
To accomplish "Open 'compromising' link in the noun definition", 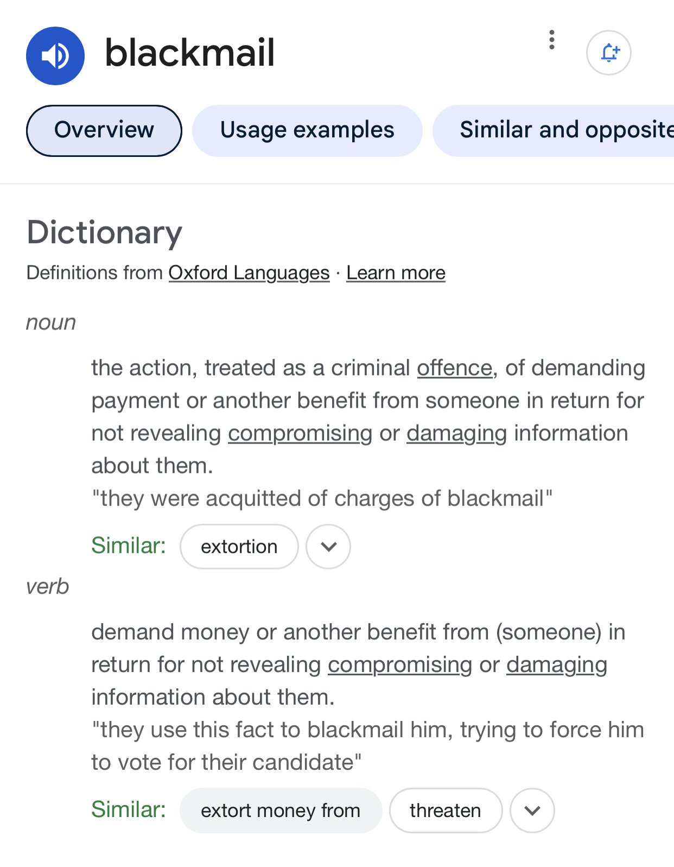I will point(300,433).
